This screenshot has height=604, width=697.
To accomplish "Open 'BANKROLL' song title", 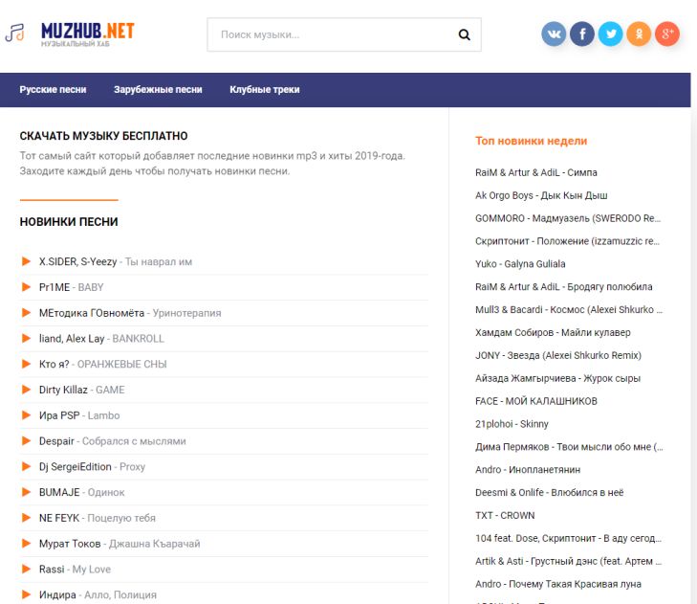I will pyautogui.click(x=139, y=339).
